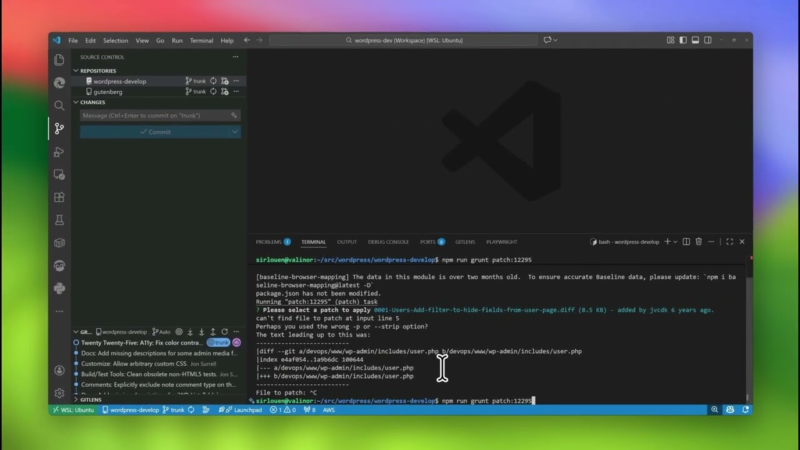Open the Copilot chat dropdown in the title bar

point(556,40)
